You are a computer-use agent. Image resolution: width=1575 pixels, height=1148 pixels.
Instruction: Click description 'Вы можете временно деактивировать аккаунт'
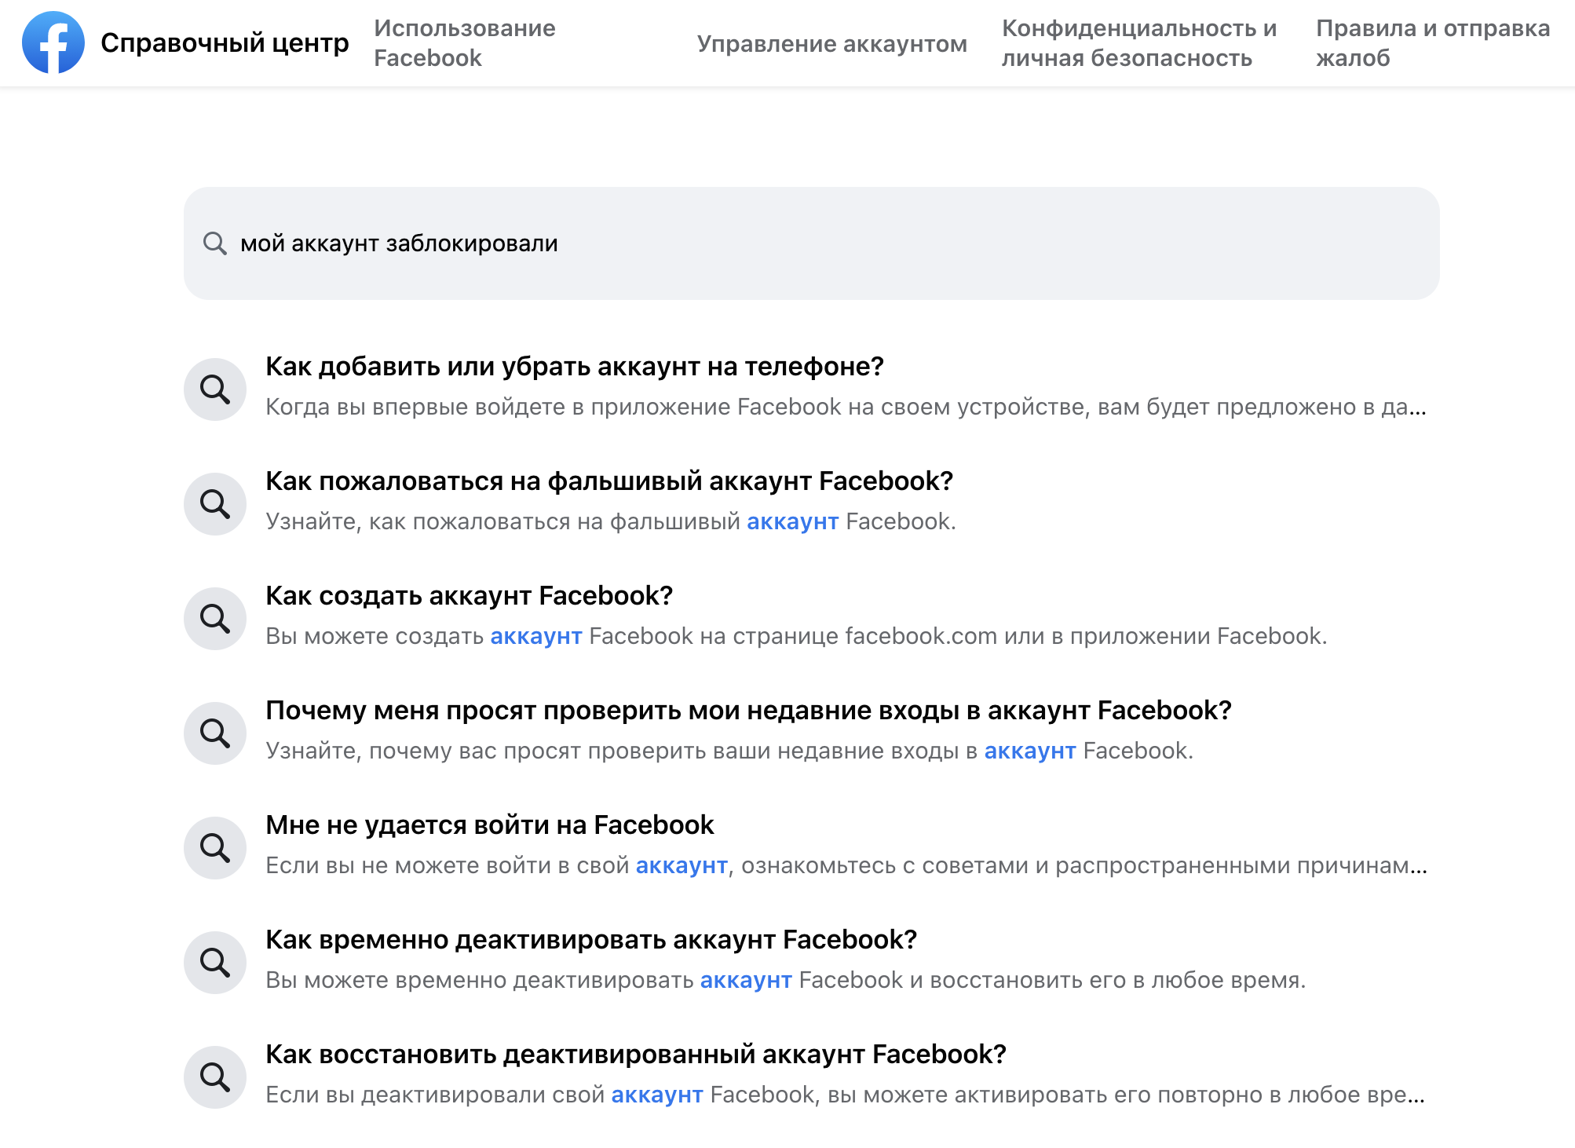786,980
